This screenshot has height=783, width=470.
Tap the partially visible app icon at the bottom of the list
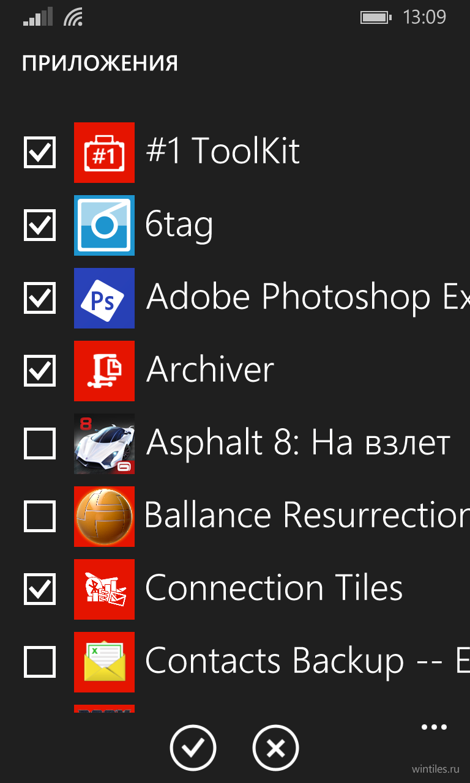coord(104,708)
